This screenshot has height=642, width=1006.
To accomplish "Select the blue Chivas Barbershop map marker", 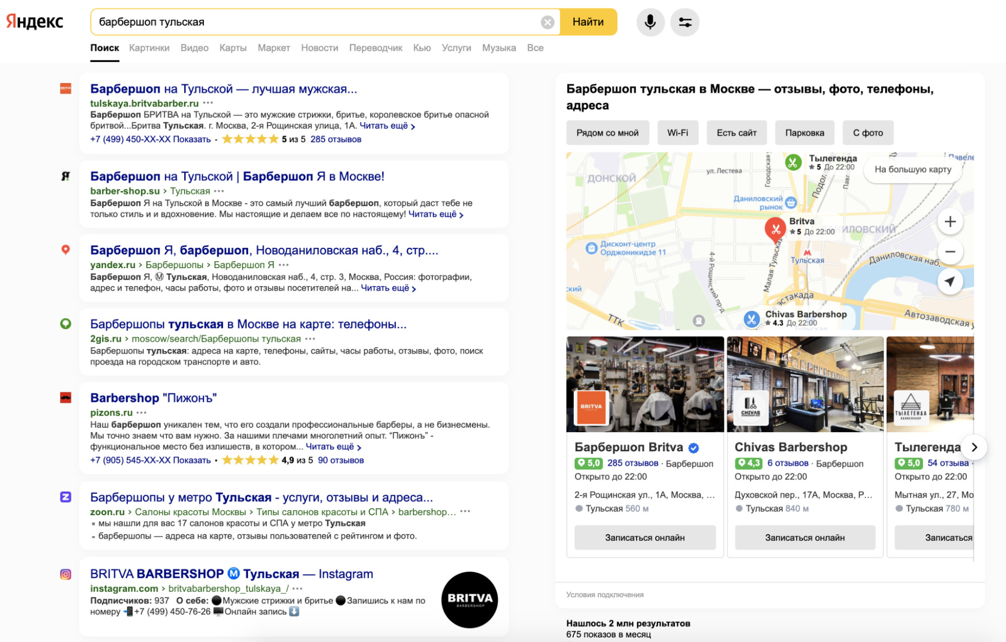I will tap(752, 318).
